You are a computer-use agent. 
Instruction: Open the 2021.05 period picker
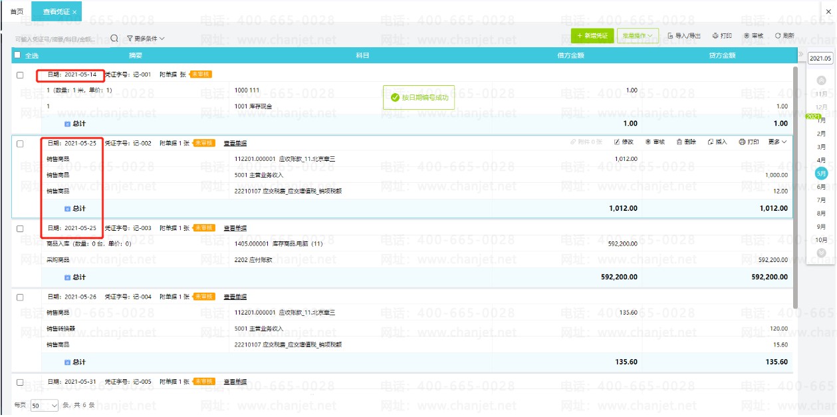tap(820, 59)
